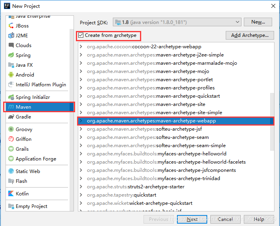Screen dimensions: 280x226
Task: Select Spring Initializr project type
Action: 38,97
